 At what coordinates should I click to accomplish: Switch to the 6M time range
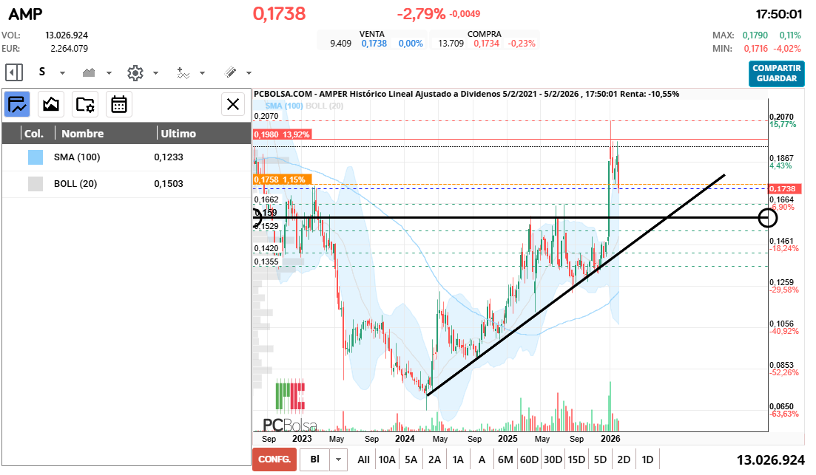point(505,459)
